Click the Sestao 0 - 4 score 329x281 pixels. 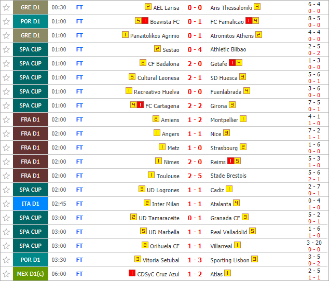coord(195,50)
